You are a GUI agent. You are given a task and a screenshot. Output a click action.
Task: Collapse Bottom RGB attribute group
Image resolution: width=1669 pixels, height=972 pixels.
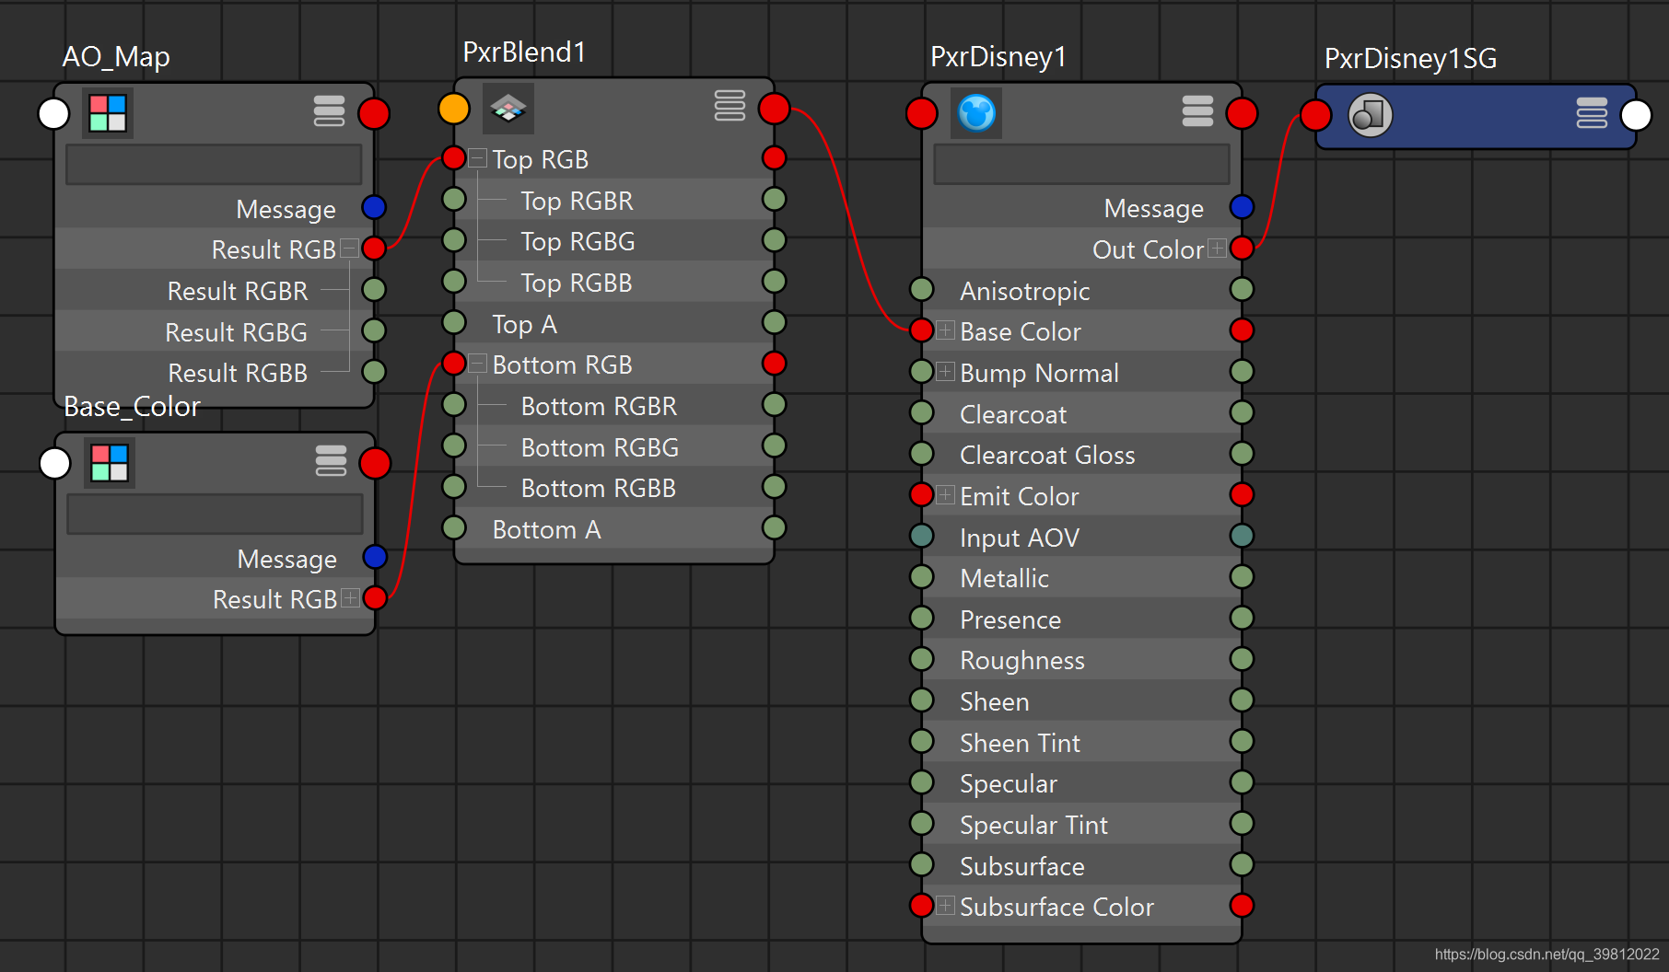(x=477, y=364)
